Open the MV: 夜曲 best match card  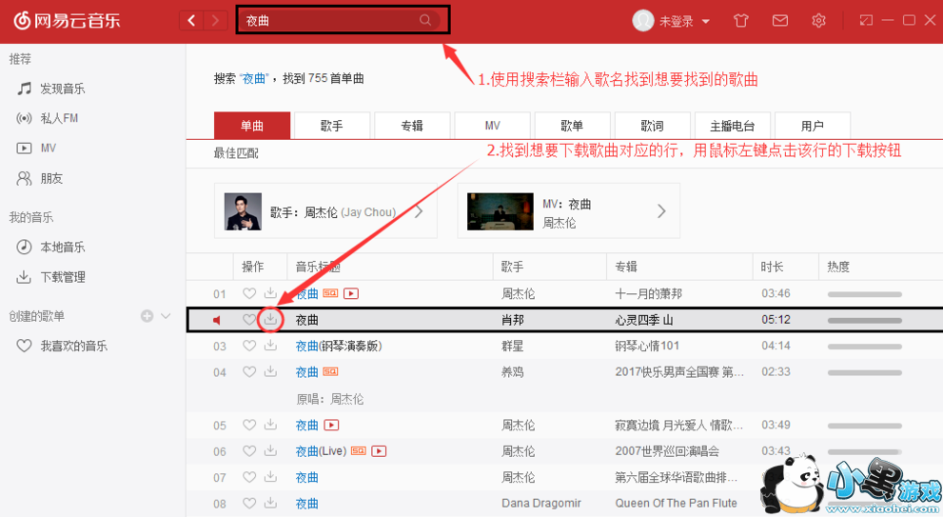coord(568,211)
